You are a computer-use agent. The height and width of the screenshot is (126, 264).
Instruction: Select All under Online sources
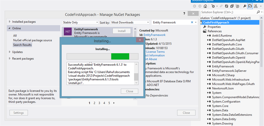coord(15,36)
